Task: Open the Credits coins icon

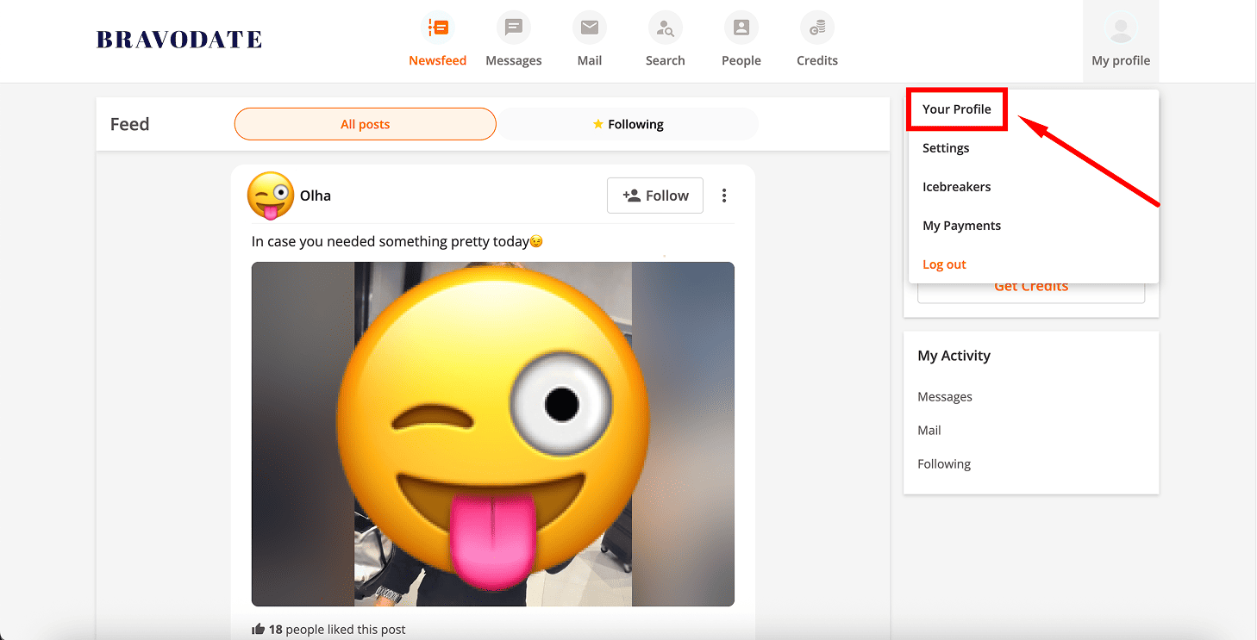Action: coord(817,28)
